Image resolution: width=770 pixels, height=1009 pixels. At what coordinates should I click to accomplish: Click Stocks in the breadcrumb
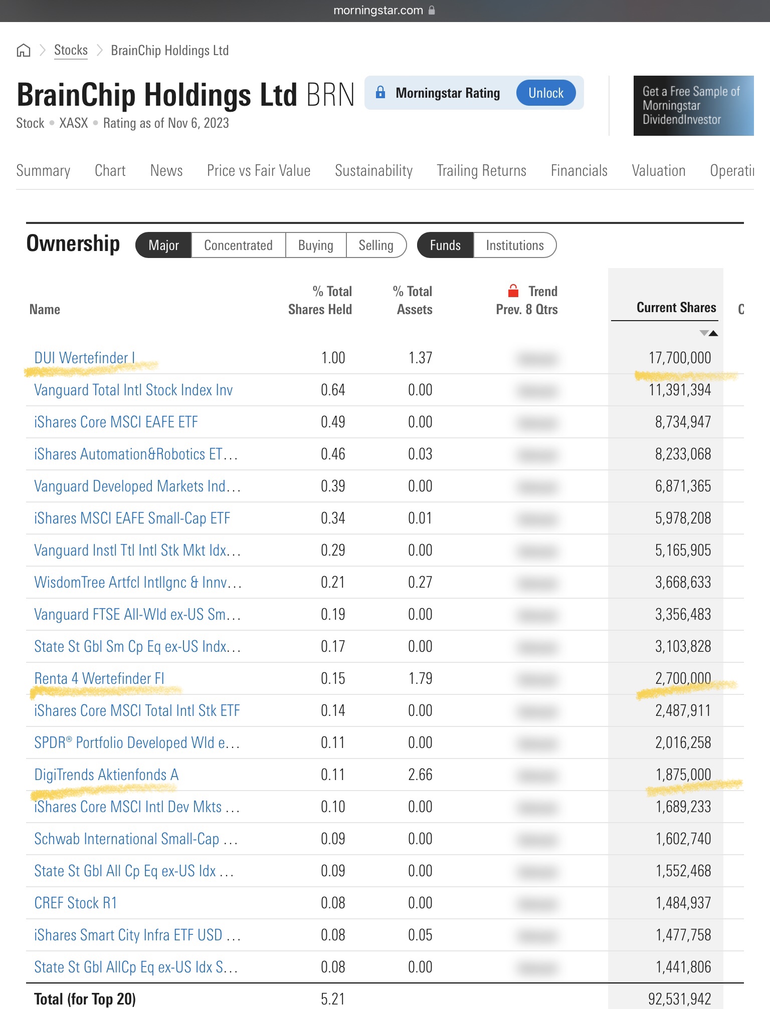click(x=71, y=51)
